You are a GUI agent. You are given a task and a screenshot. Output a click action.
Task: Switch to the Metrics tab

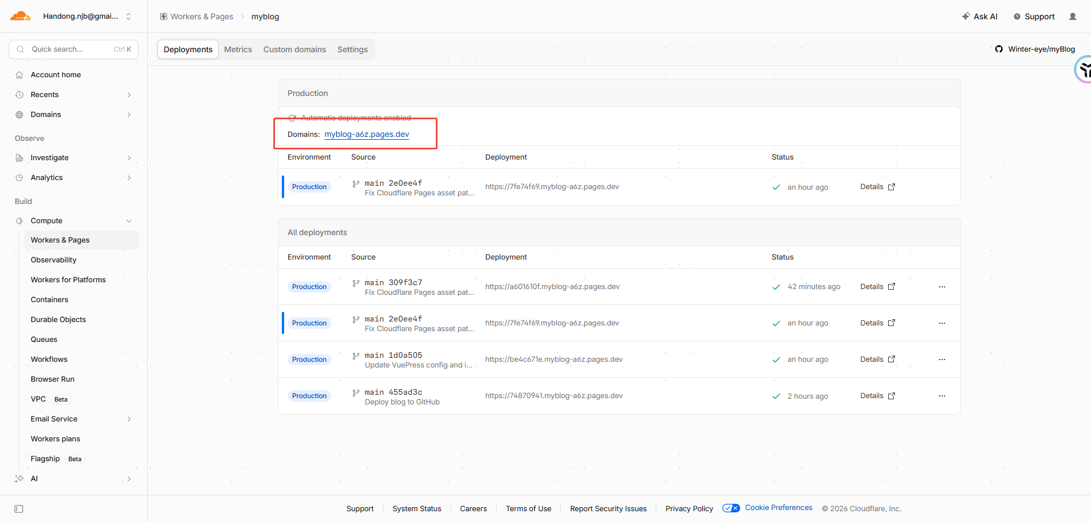238,49
